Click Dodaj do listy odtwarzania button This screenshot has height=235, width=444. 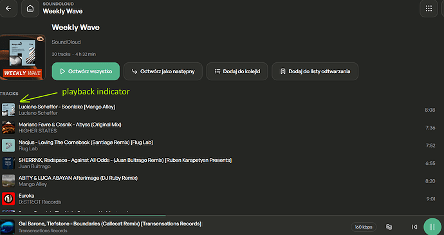coord(315,71)
